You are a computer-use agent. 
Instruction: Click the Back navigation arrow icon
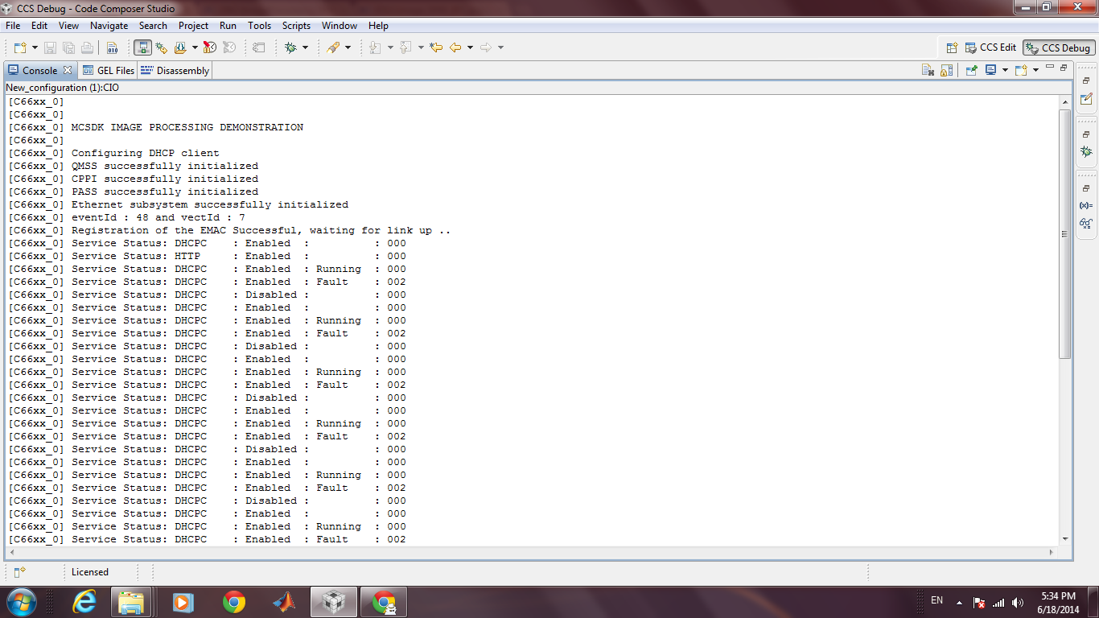(x=455, y=47)
